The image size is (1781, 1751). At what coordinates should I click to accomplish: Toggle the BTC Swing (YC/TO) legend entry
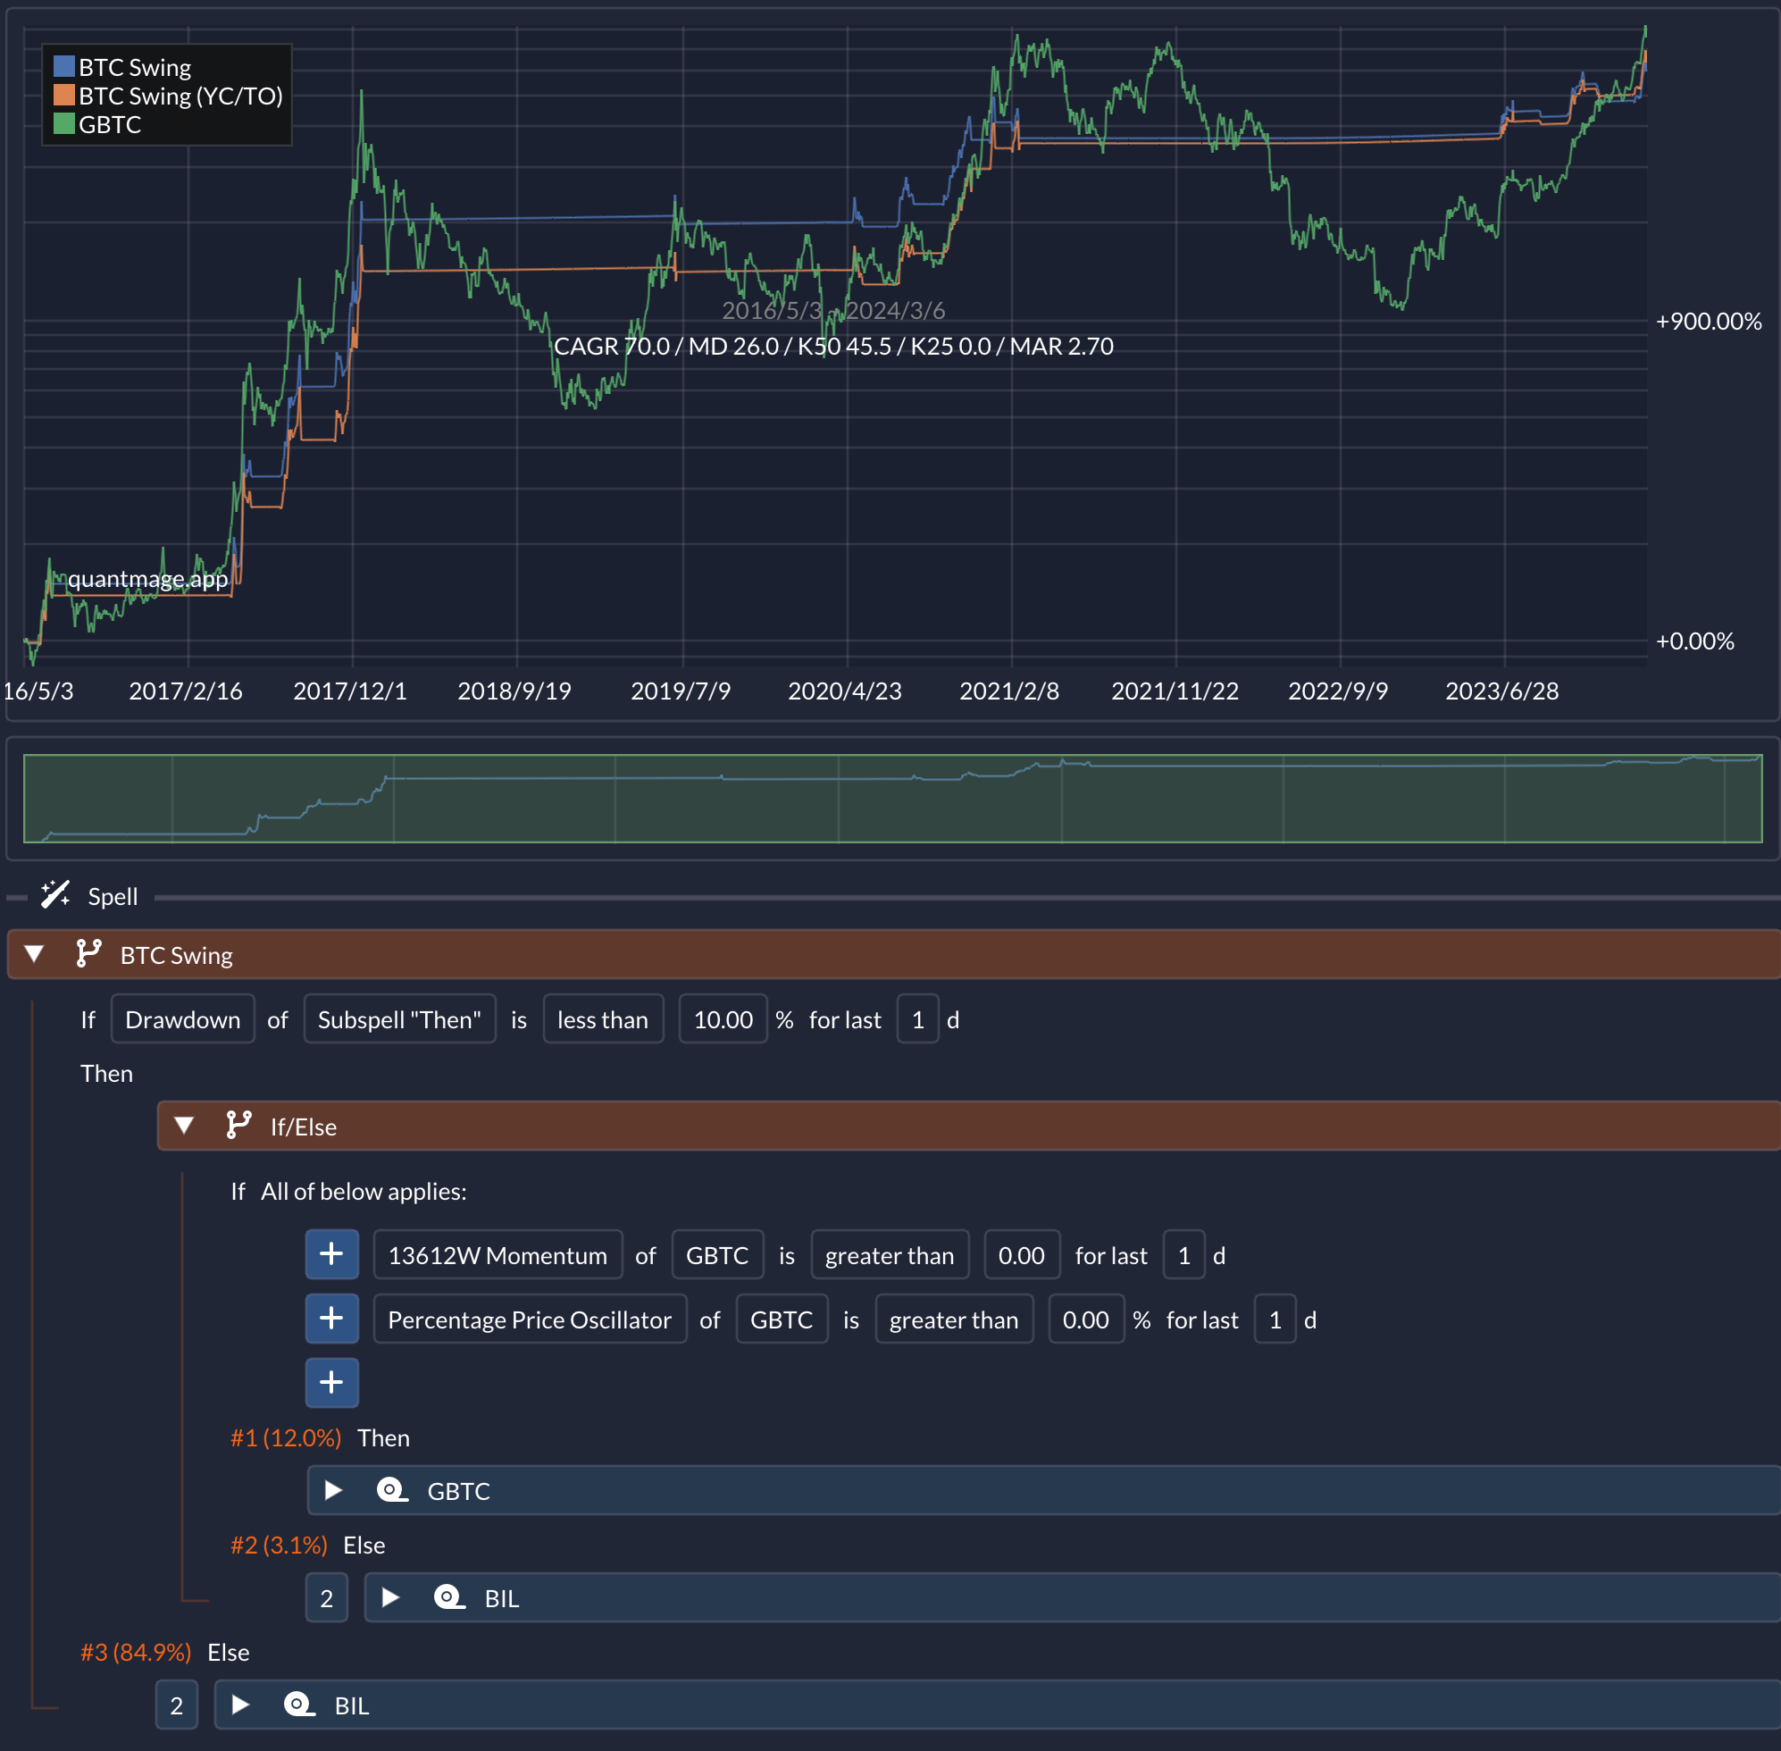[180, 96]
